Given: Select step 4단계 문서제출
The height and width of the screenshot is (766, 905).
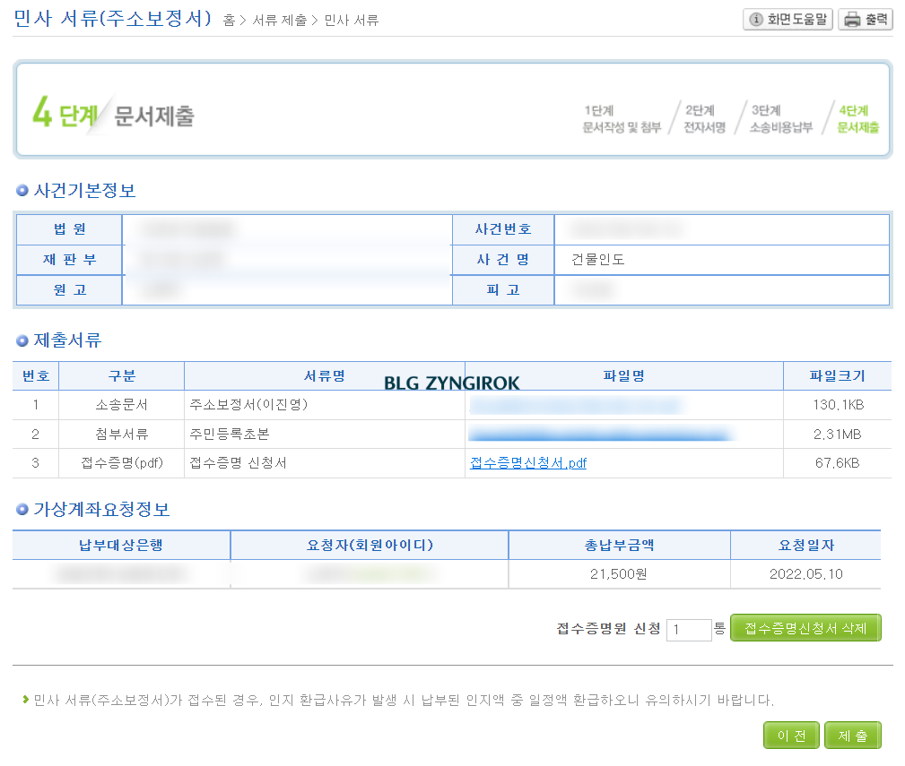Looking at the screenshot, I should pyautogui.click(x=858, y=119).
